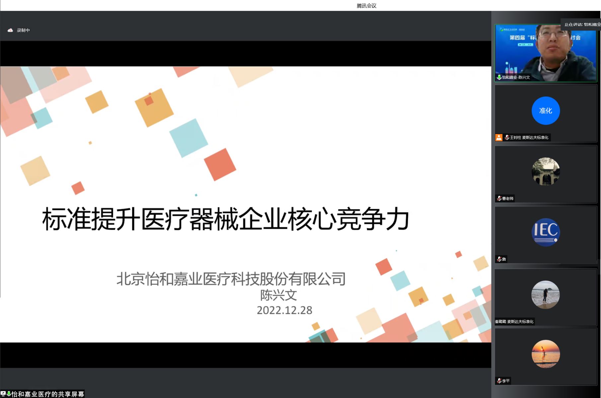Click the cloud recording icon

[x=10, y=30]
